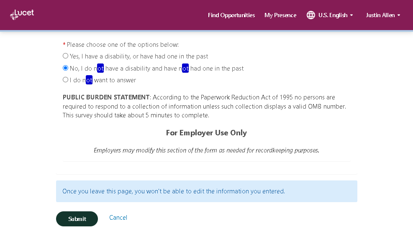Screen dimensions: 413x246
Task: Select the "I do not want to answer" radio button
Action: (x=65, y=80)
